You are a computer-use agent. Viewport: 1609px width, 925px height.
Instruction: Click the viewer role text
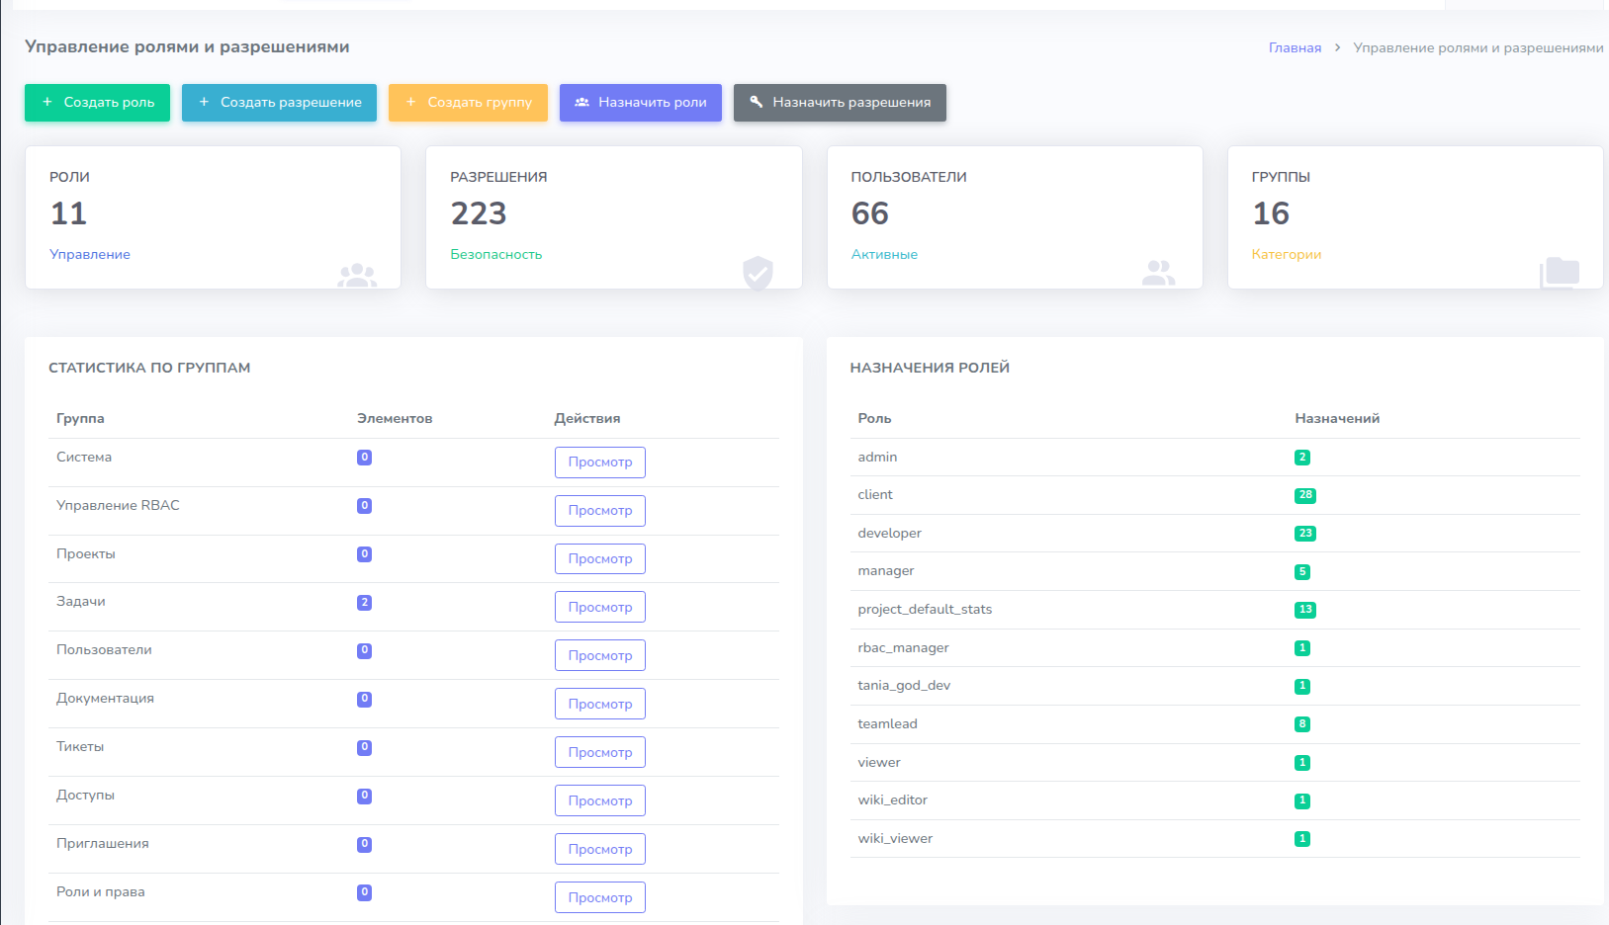click(x=879, y=762)
